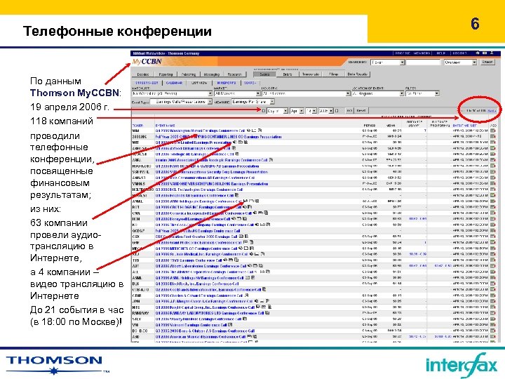
Task: Click the LOGOUT link in header
Action: point(459,53)
